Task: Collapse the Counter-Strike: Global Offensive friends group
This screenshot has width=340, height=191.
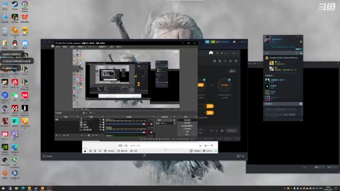Action: point(283,58)
